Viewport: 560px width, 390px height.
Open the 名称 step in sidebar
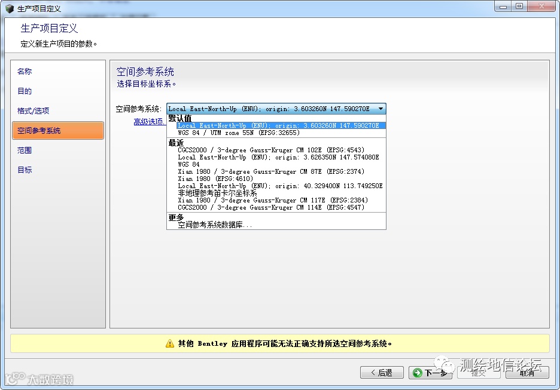tap(25, 71)
